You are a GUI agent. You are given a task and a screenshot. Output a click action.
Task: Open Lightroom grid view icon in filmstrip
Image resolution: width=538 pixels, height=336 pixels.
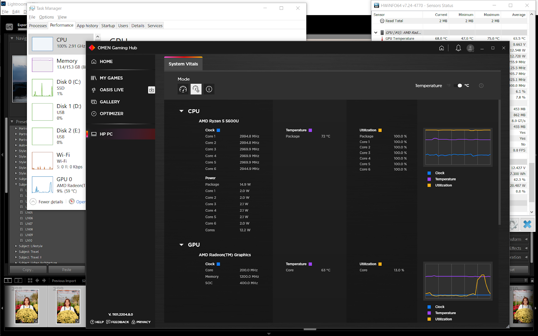(30, 280)
